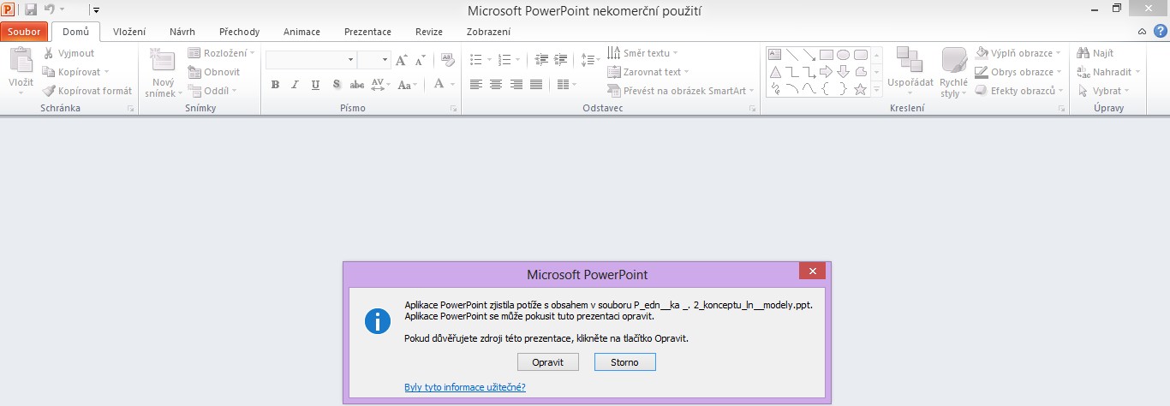Image resolution: width=1170 pixels, height=406 pixels.
Task: Click the Obnovit reset button
Action: click(x=214, y=72)
